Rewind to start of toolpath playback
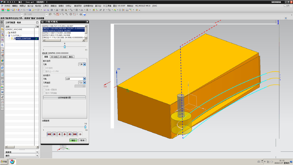293x165 pixels. [49, 134]
